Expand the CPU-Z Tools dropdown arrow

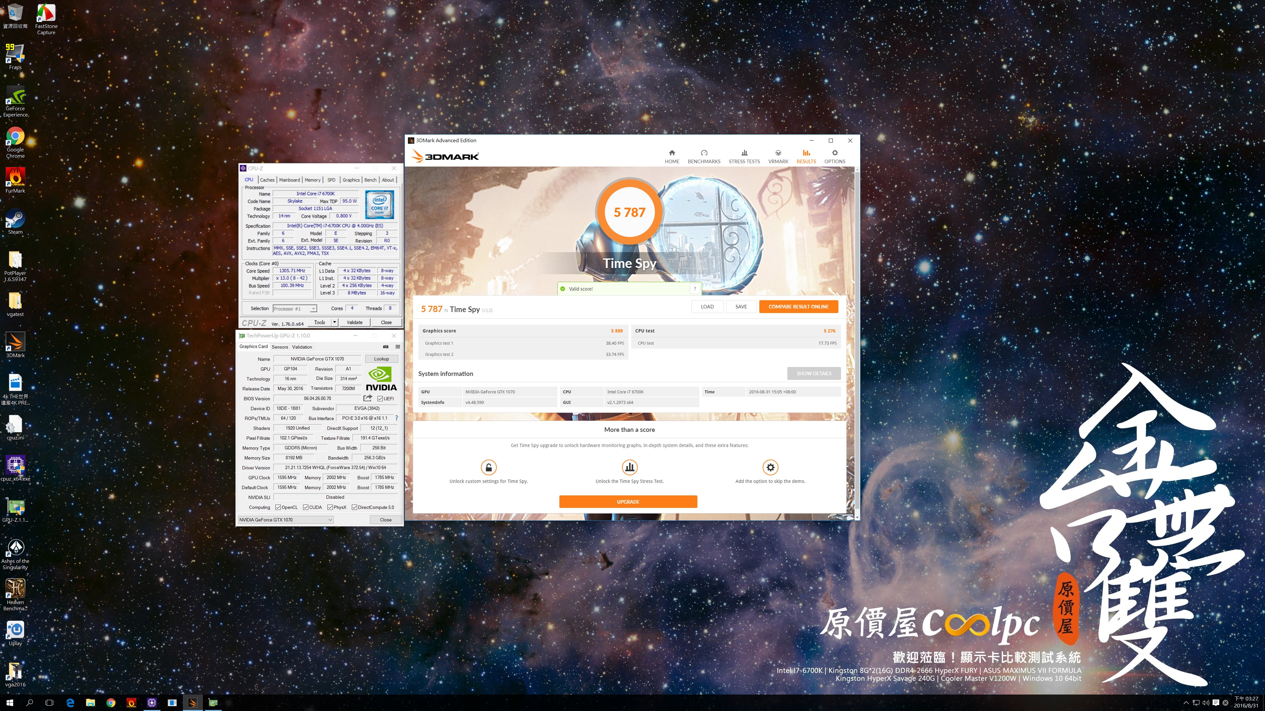[334, 322]
